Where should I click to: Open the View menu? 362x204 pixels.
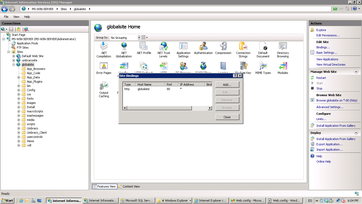point(16,17)
